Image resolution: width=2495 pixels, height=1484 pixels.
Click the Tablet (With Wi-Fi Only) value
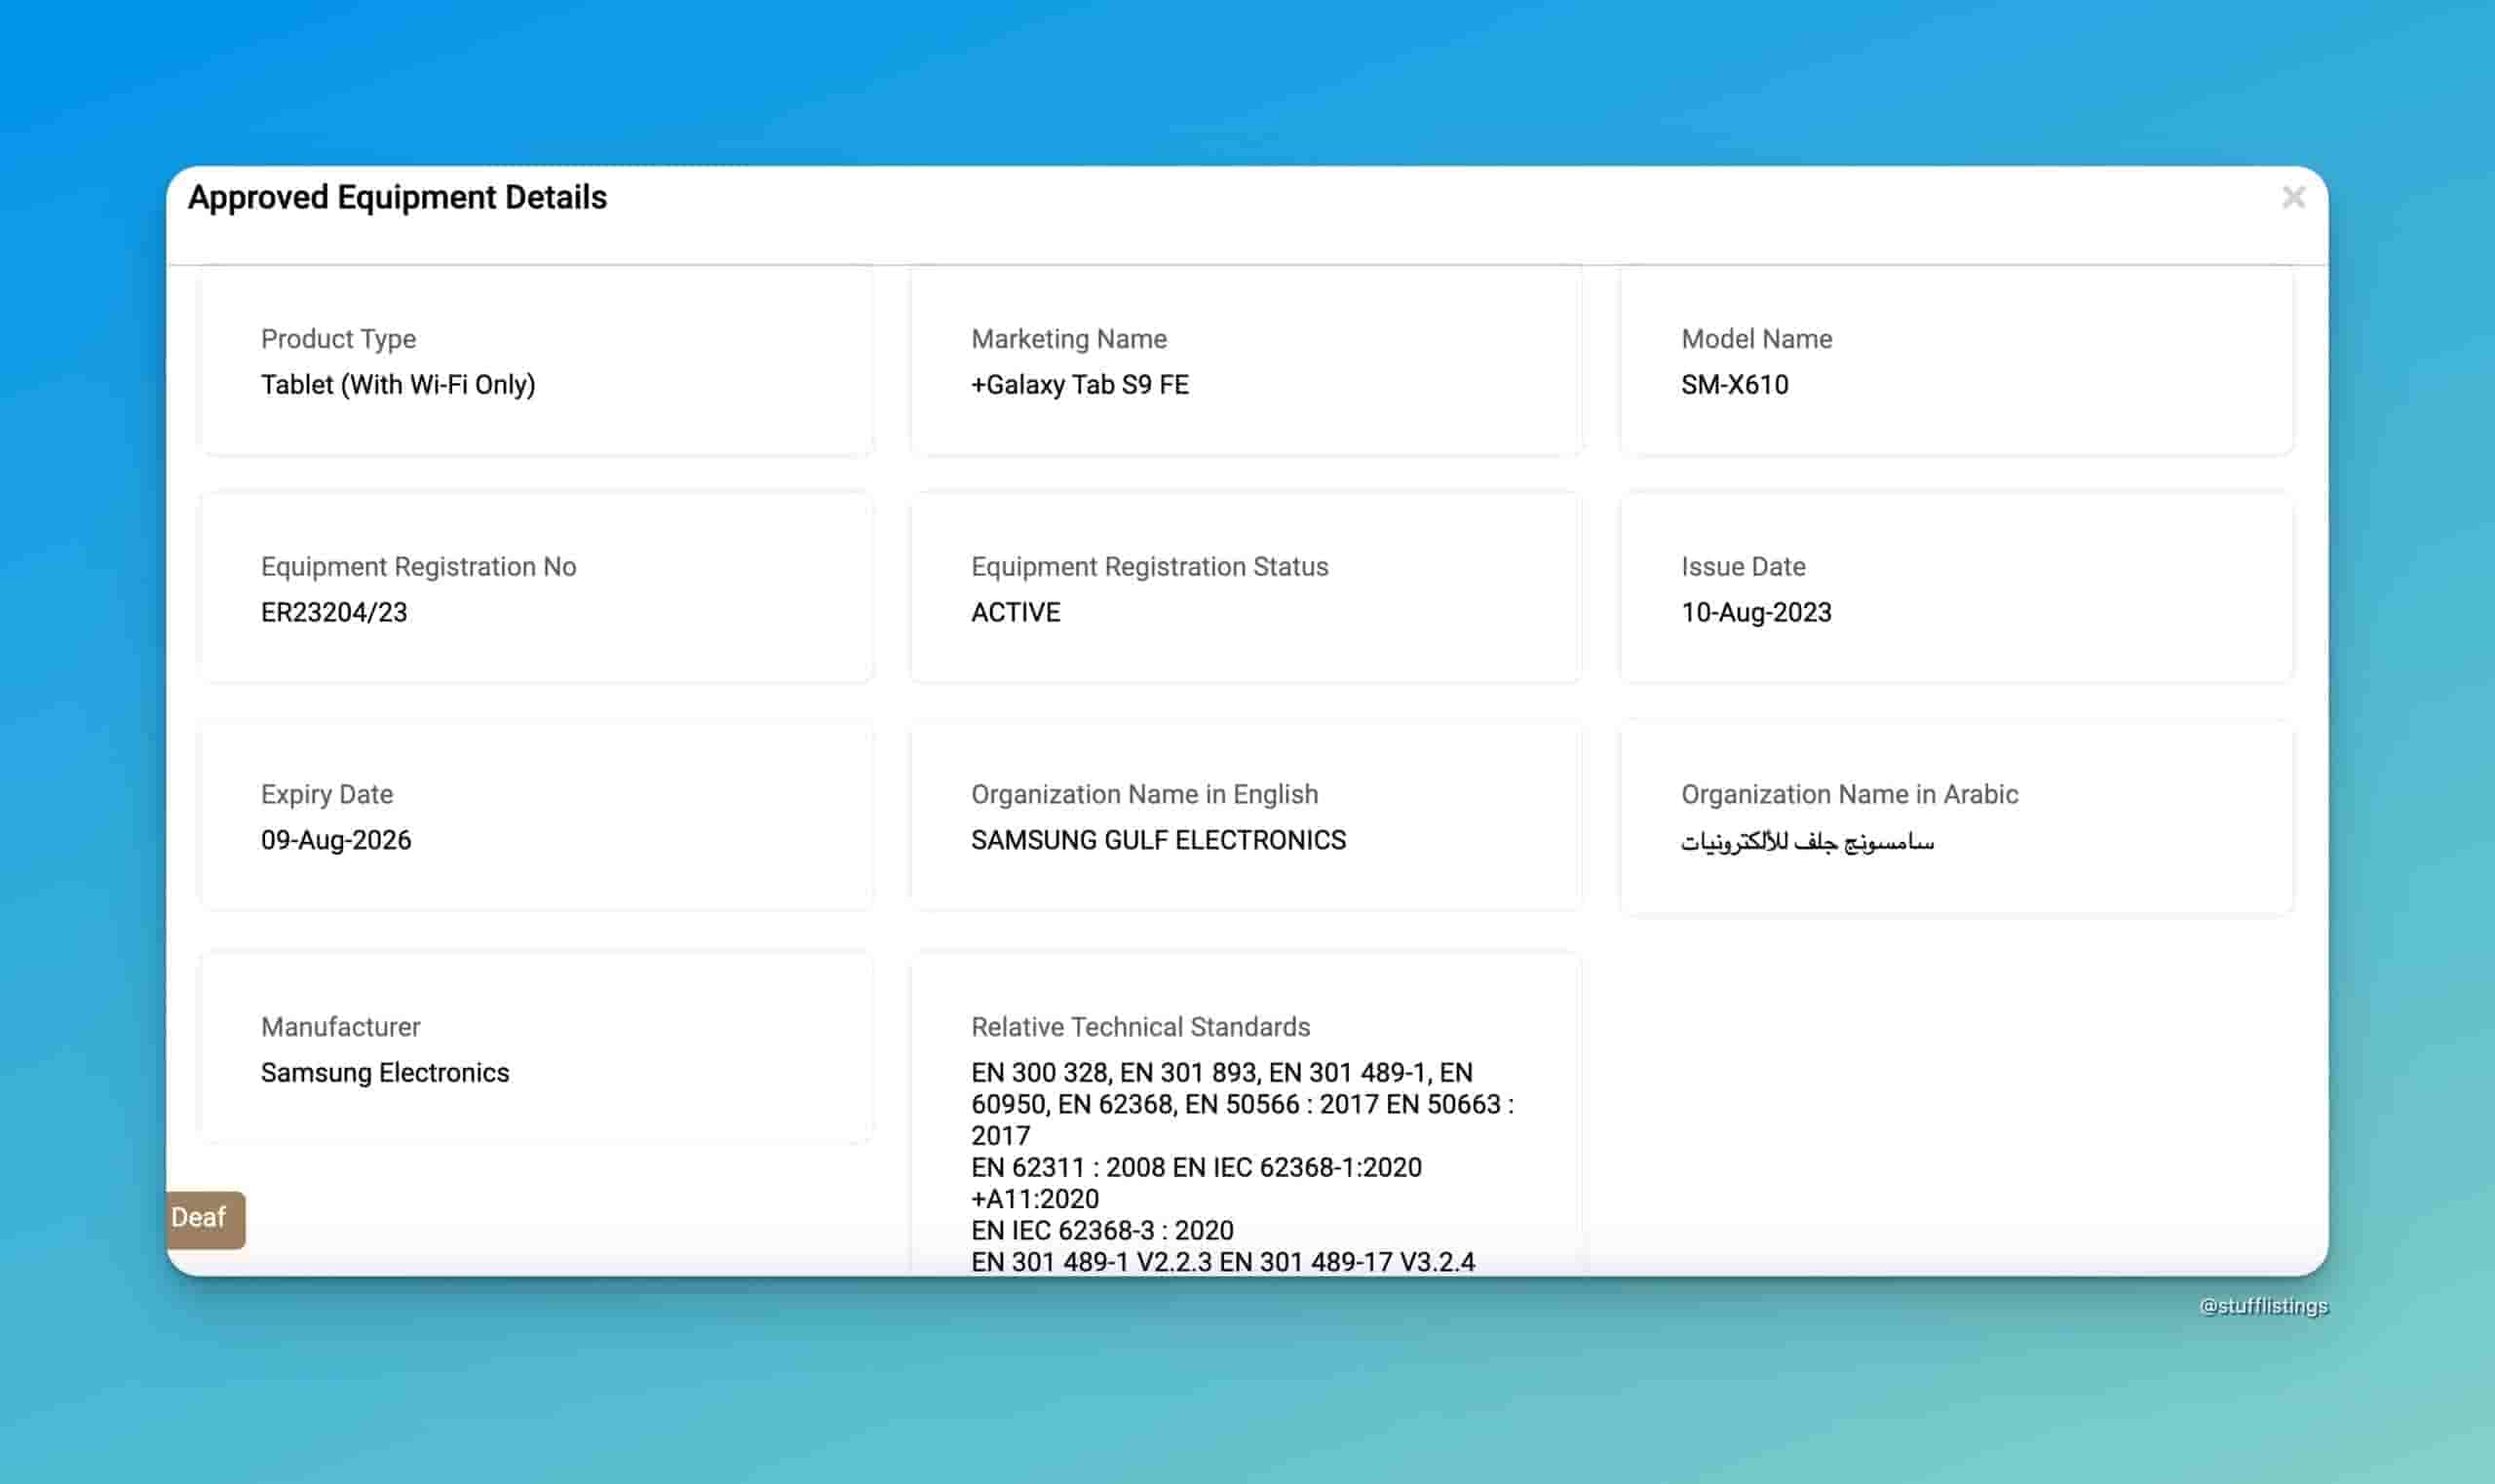[x=398, y=385]
